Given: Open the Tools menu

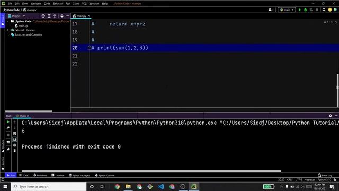Looking at the screenshot, I should click(x=76, y=4).
